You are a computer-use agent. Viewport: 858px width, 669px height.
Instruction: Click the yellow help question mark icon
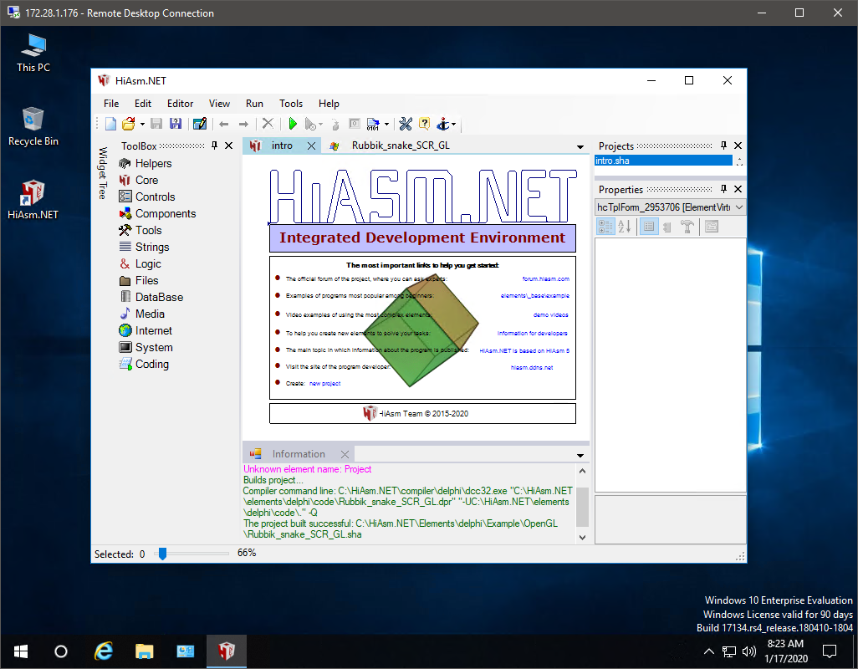point(424,124)
